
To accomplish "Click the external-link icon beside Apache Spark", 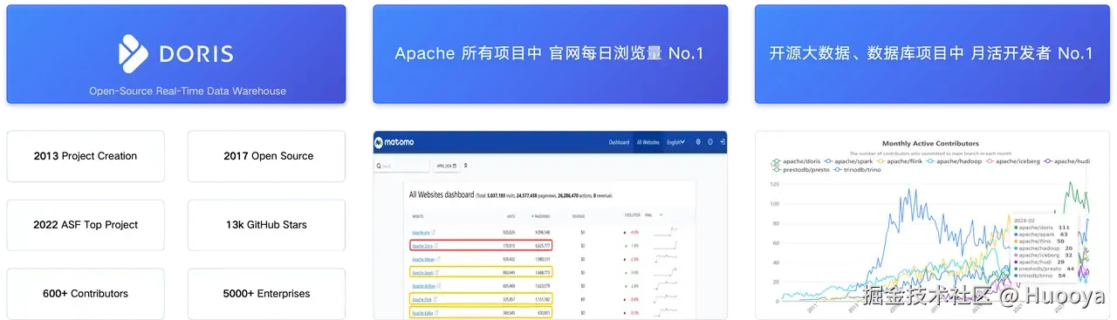I will [436, 272].
